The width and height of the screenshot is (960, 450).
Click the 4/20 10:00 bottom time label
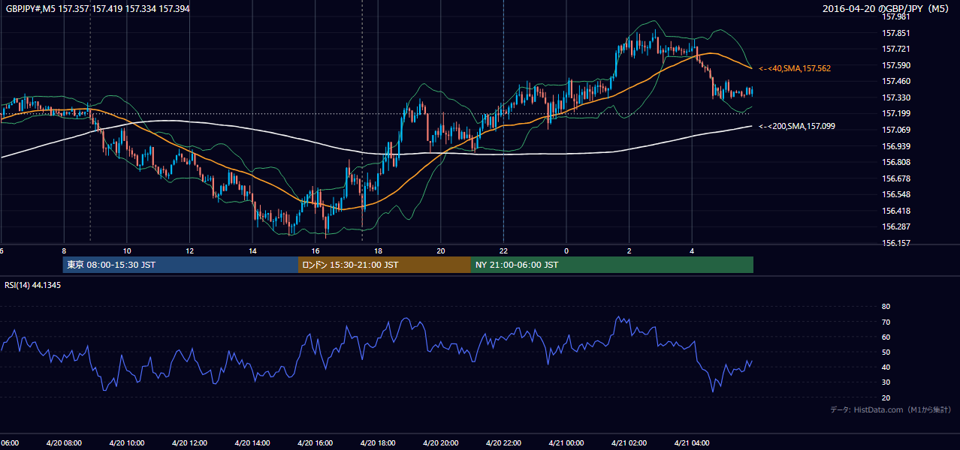coord(127,442)
